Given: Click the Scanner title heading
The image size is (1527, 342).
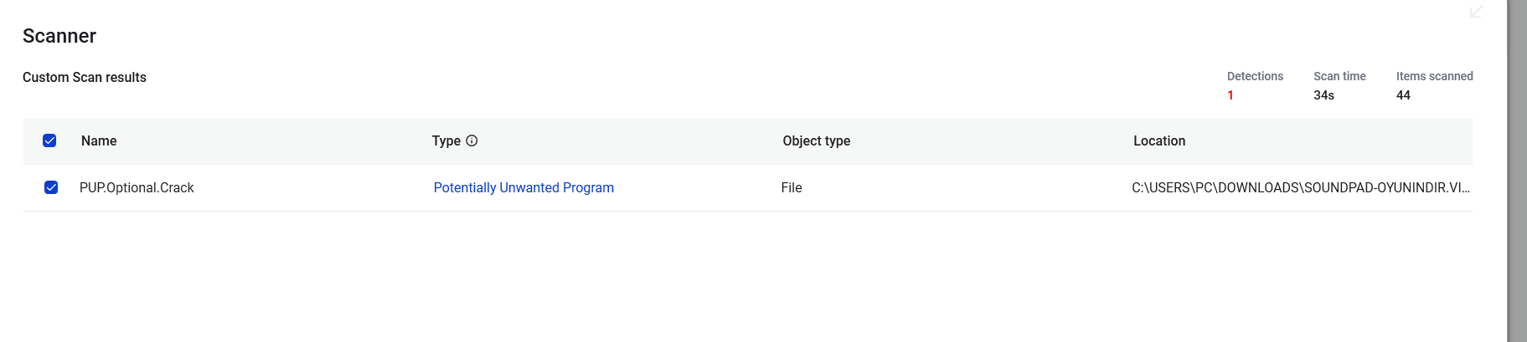Looking at the screenshot, I should (x=59, y=36).
